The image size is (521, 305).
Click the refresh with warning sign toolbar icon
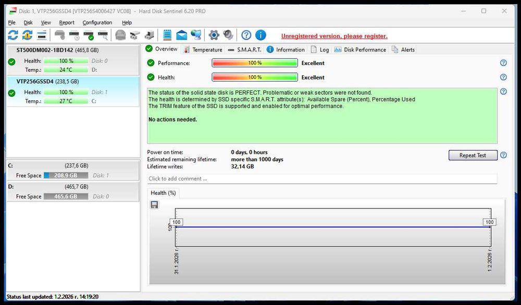coord(27,35)
